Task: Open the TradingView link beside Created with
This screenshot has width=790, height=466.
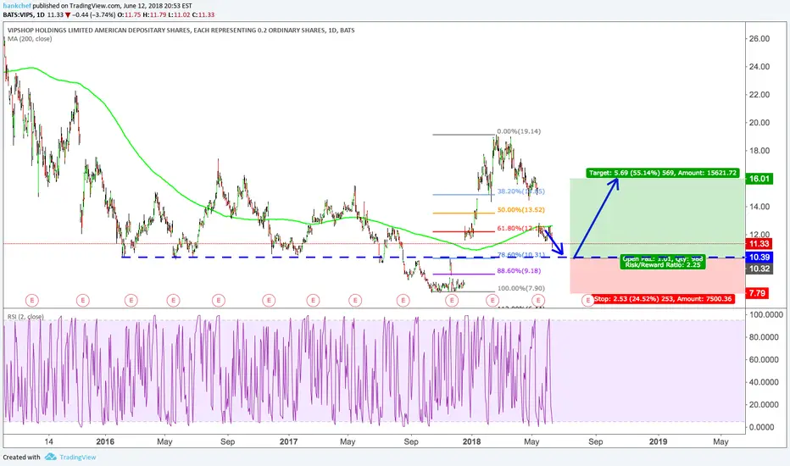Action: click(x=78, y=458)
